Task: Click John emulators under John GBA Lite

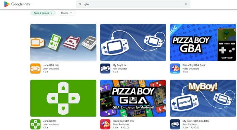Action: tap(51, 69)
